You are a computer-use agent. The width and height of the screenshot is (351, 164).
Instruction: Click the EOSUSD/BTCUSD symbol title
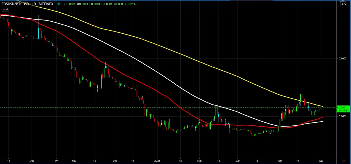(15, 4)
